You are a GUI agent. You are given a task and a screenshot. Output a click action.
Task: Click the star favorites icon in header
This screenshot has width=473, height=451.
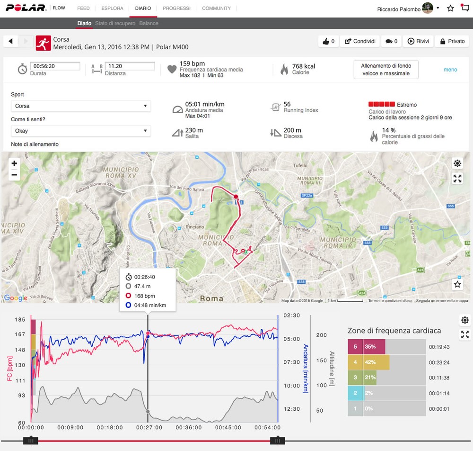tap(450, 9)
